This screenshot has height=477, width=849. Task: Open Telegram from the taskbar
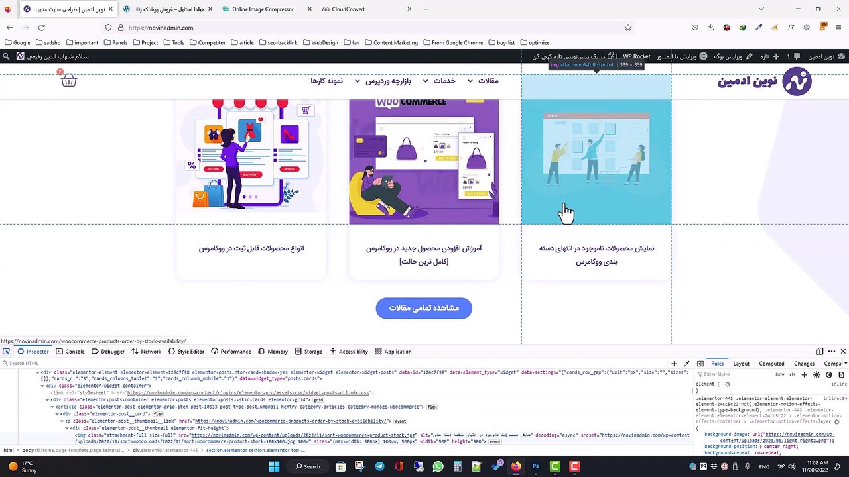click(x=379, y=466)
